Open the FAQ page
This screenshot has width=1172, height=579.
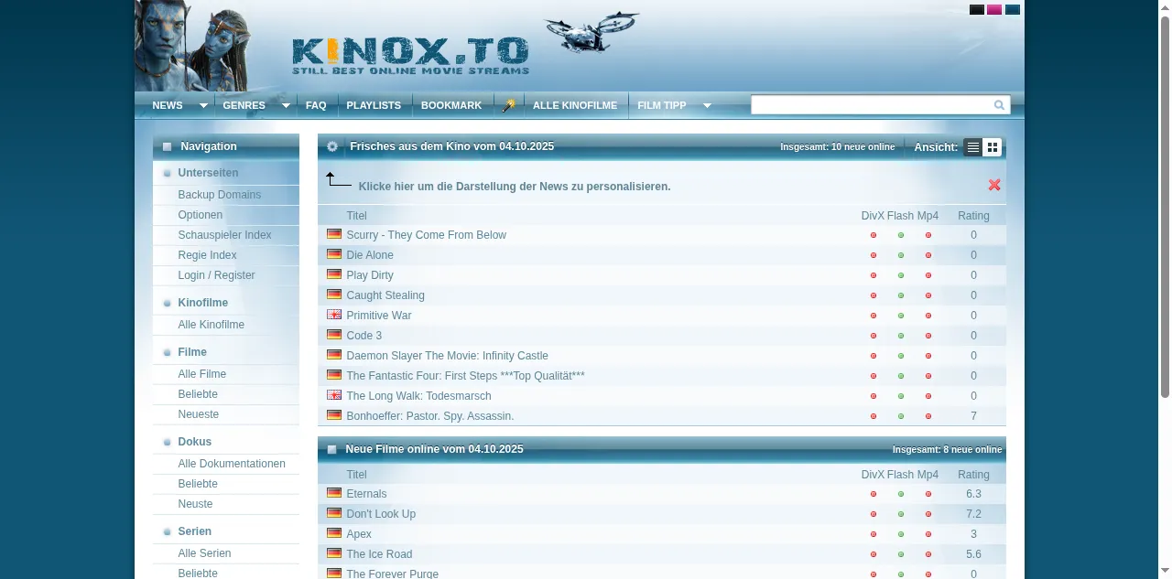tap(316, 105)
